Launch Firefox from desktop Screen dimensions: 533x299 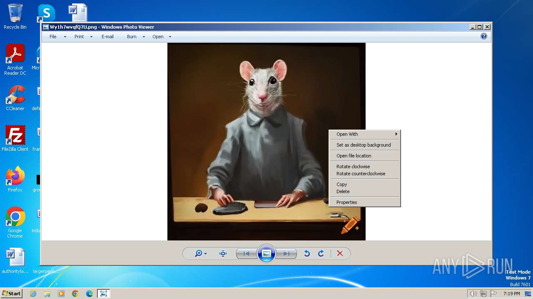pos(15,179)
